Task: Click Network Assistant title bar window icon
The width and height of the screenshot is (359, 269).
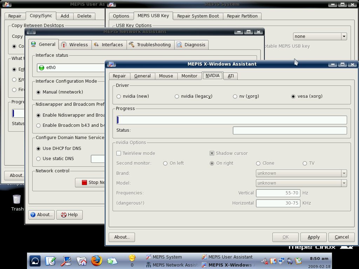Action: click(31, 32)
